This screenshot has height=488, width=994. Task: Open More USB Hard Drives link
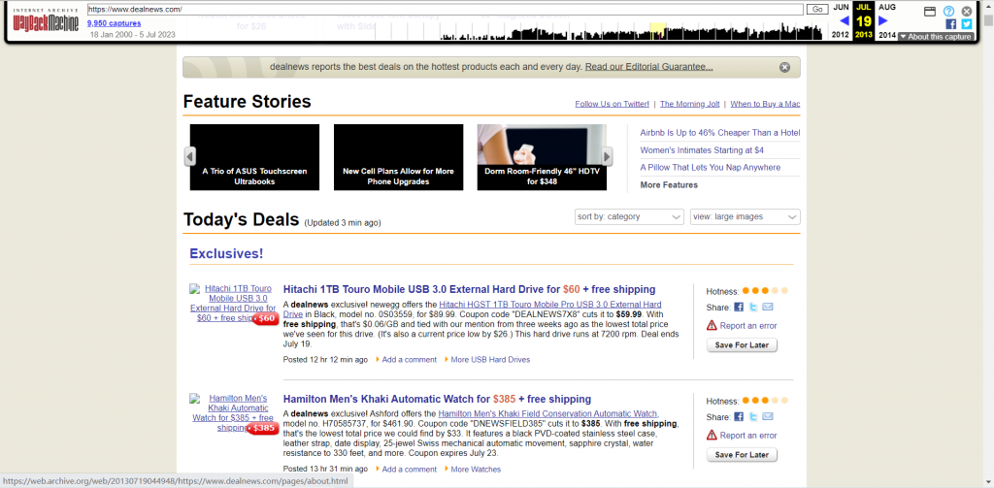point(490,359)
